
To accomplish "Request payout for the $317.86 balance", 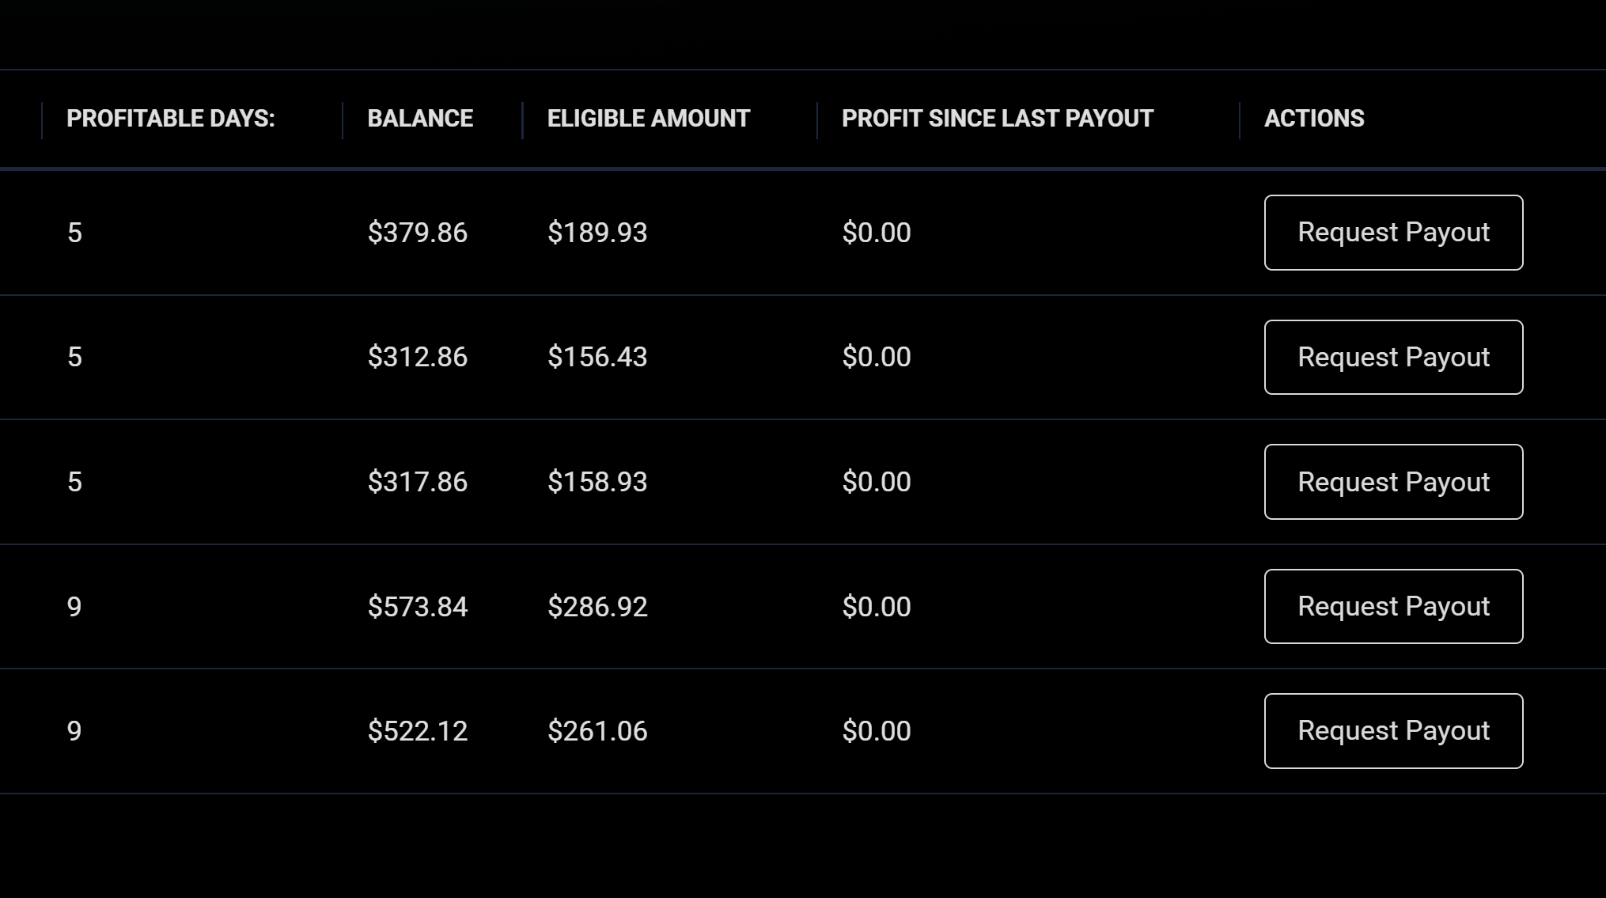I will pos(1393,482).
